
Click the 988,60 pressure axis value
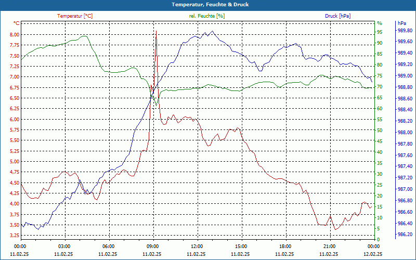pos(405,98)
